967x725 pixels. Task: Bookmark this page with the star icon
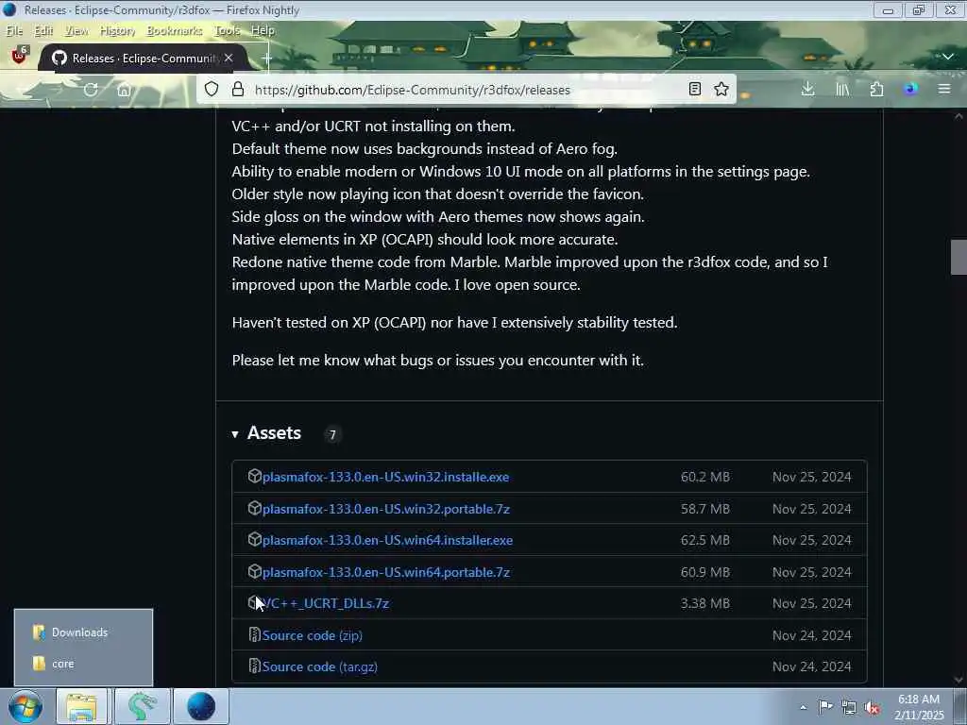tap(721, 90)
